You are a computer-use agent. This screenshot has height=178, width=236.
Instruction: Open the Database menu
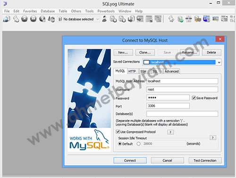[48, 11]
